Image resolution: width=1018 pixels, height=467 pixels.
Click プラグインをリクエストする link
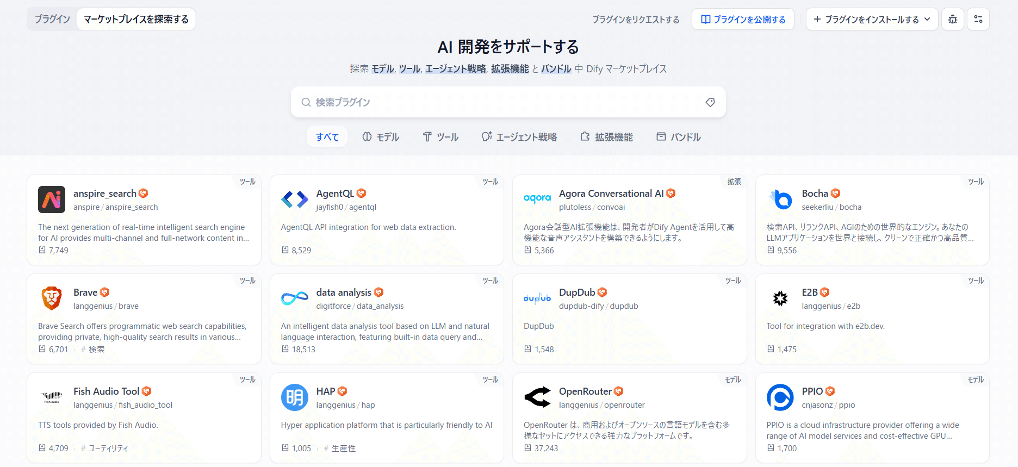tap(636, 20)
